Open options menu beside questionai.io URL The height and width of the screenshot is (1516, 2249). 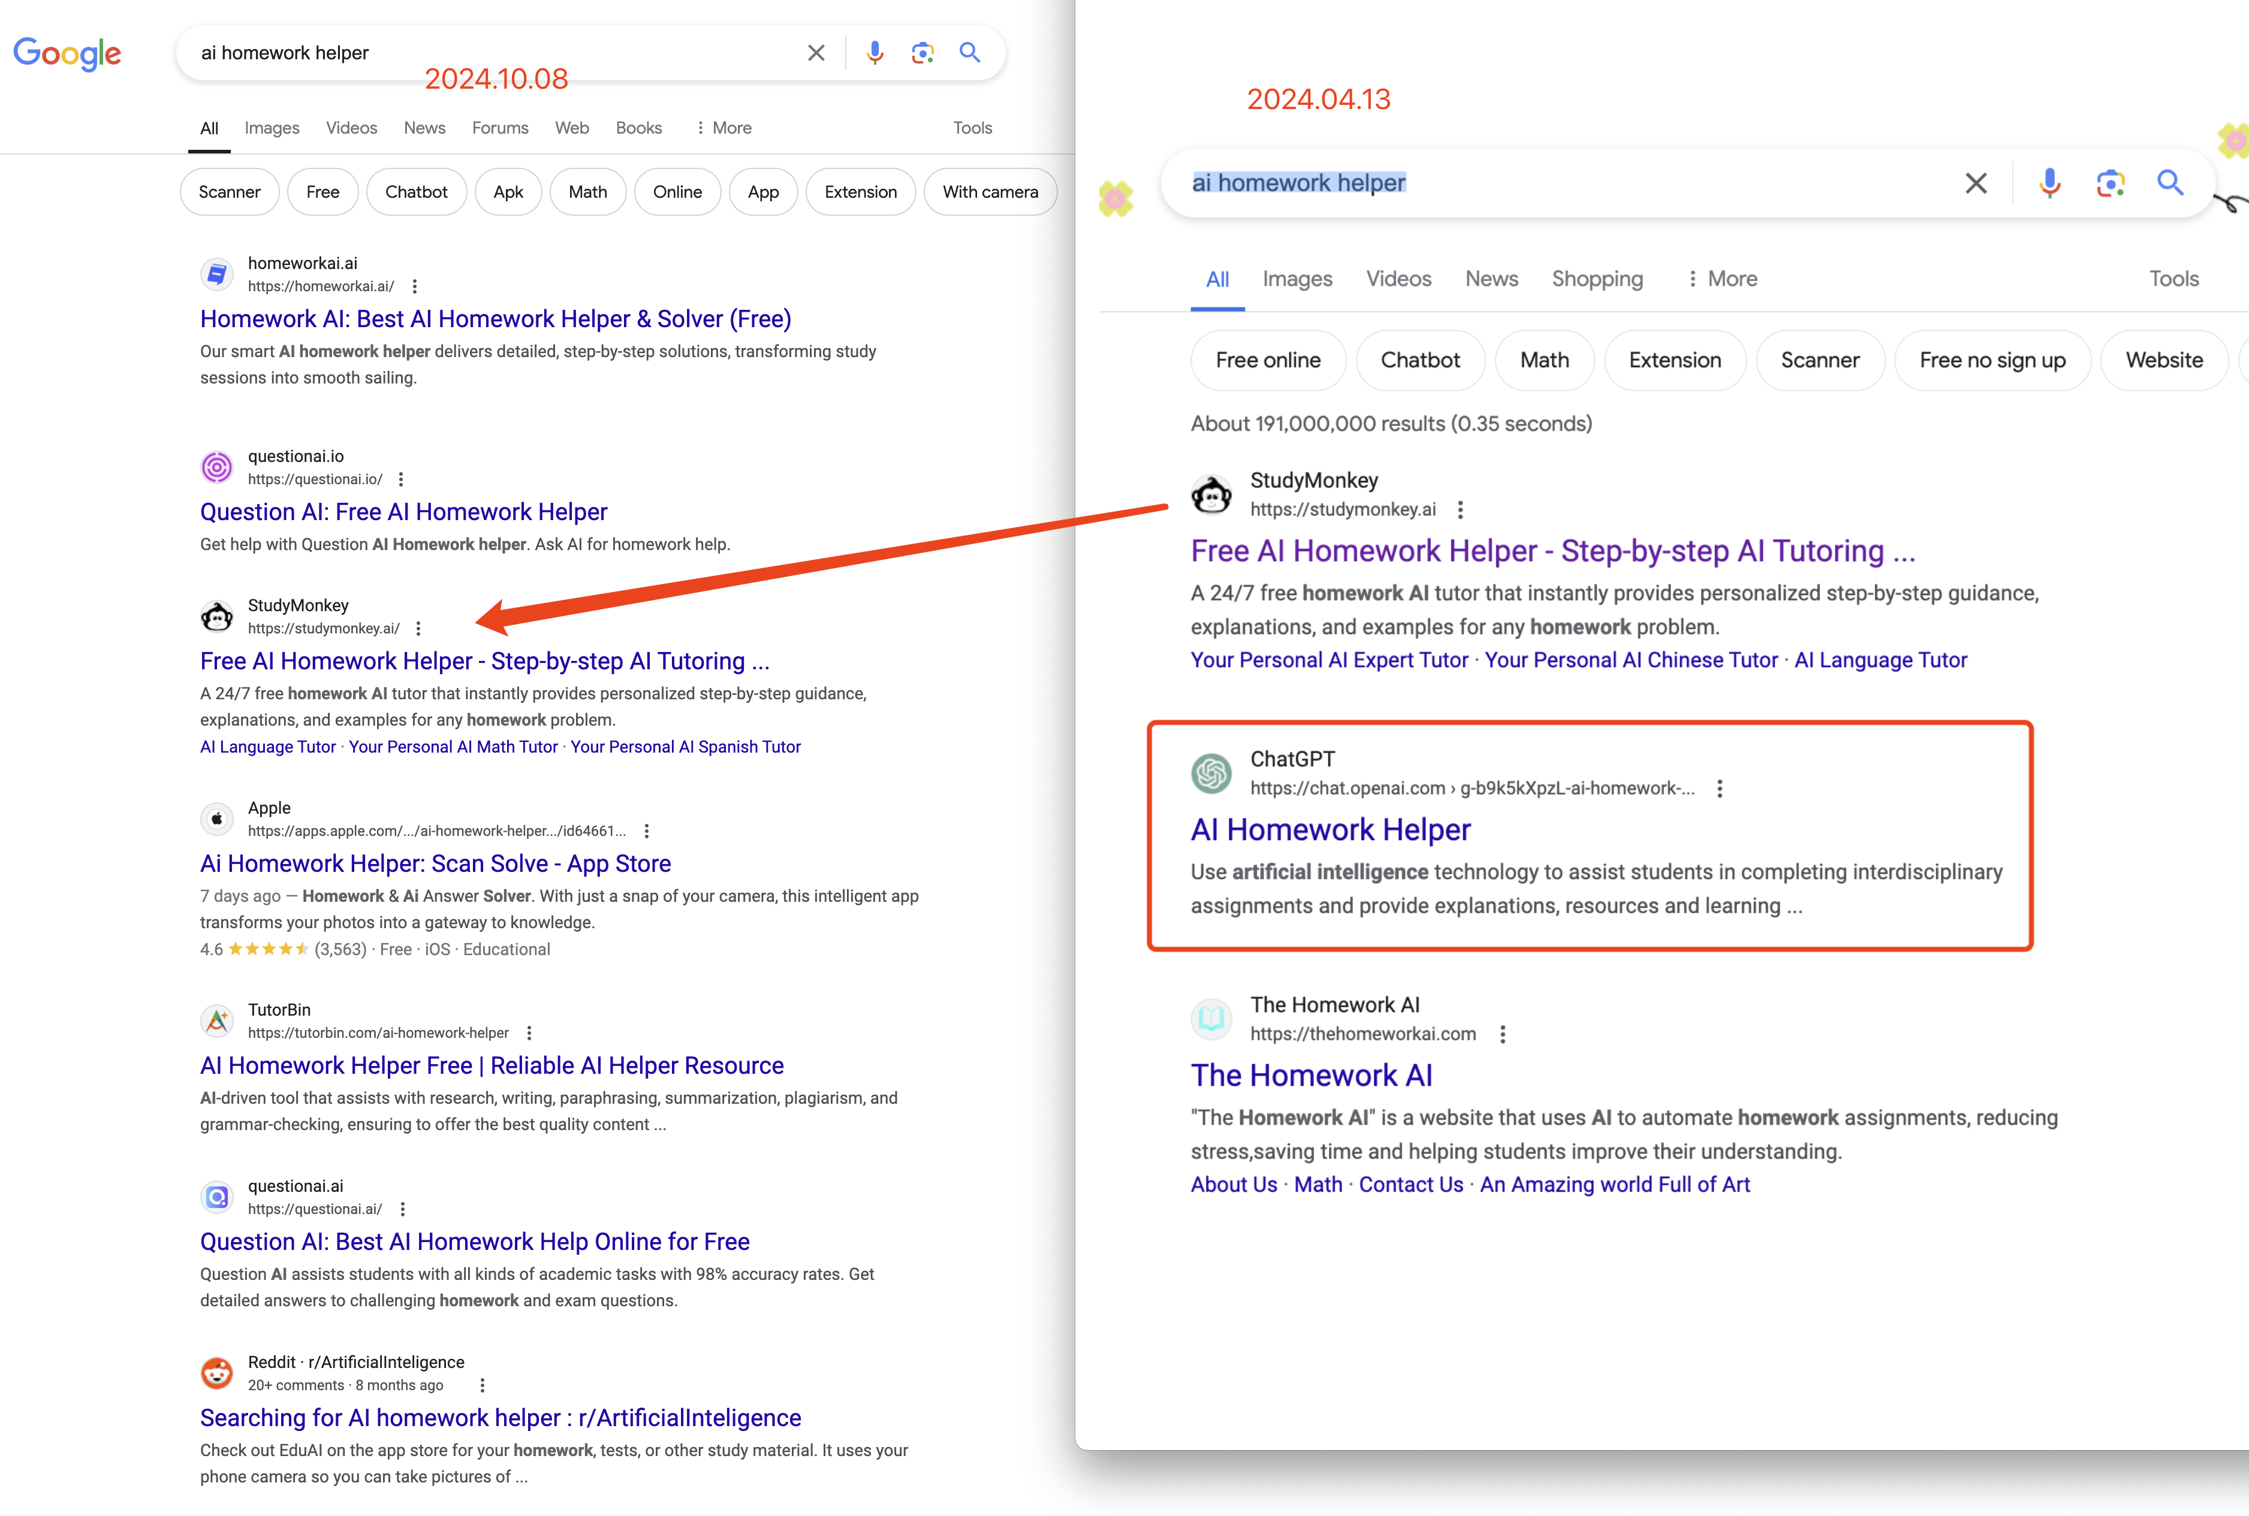click(401, 479)
